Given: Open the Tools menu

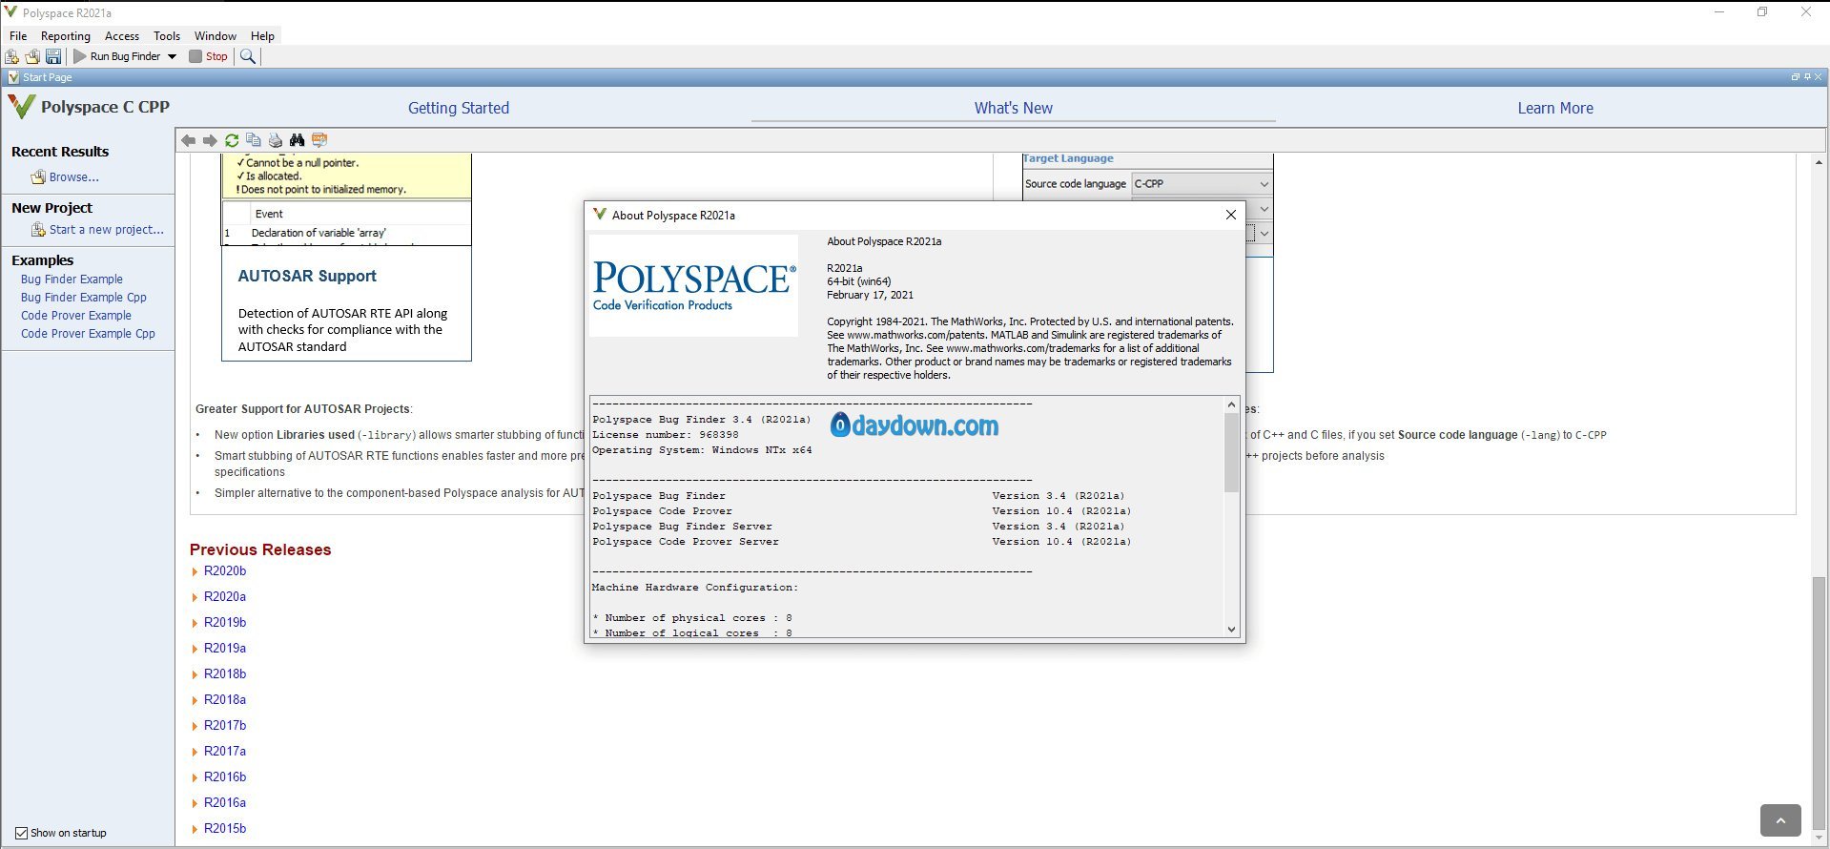Looking at the screenshot, I should coord(167,36).
